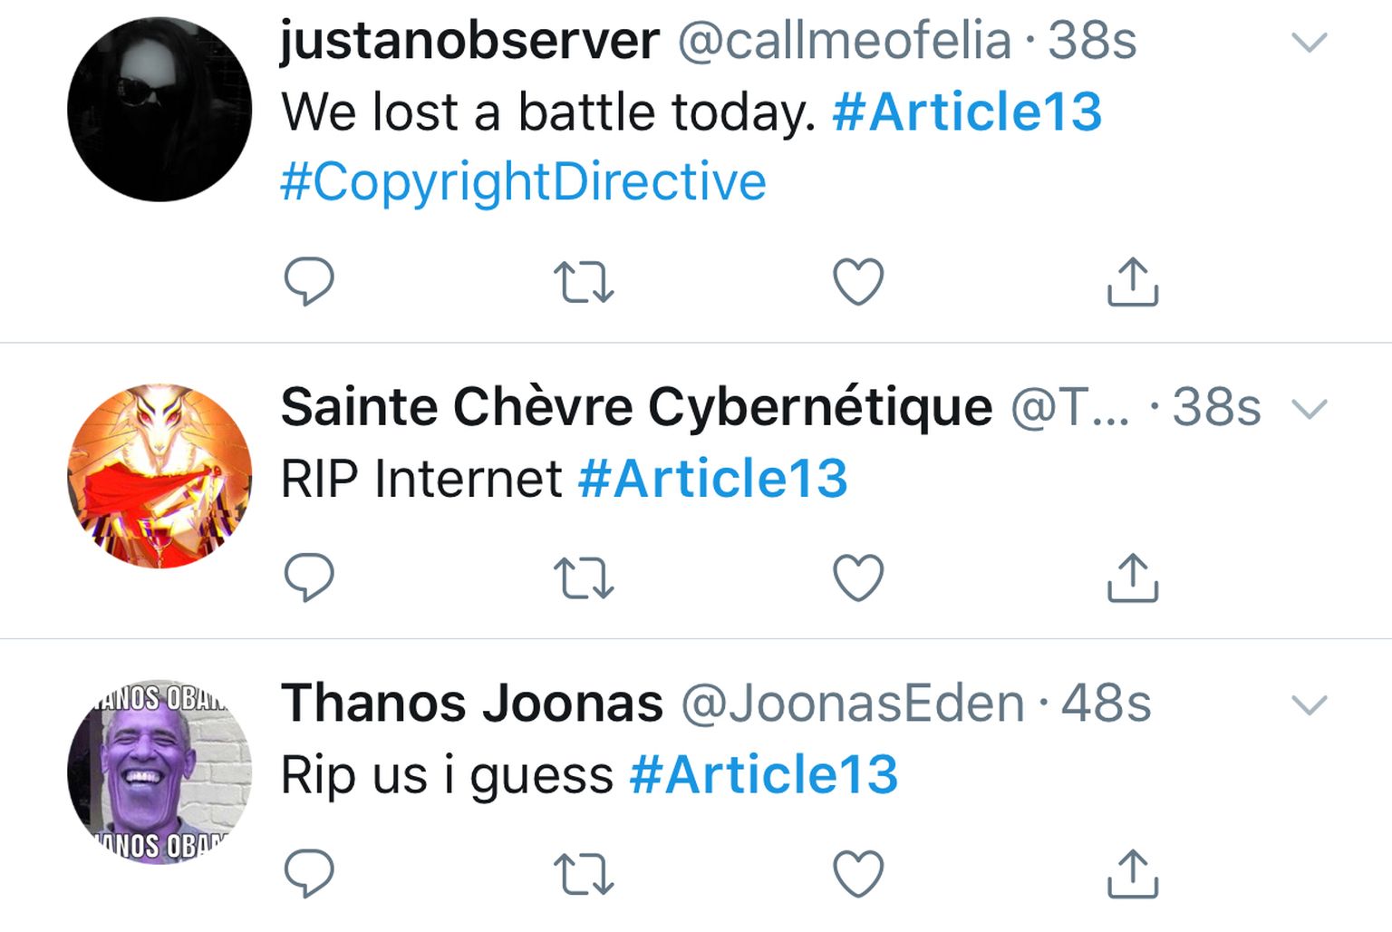The width and height of the screenshot is (1392, 932).
Task: Share the 'Rip us i guess' tweet
Action: [1133, 874]
